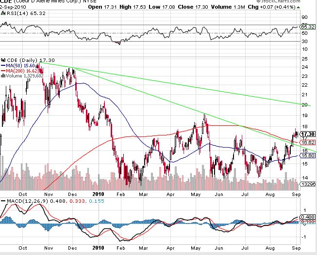The image size is (317, 255).
Task: Click the volume bars icon beside Volume legend
Action: pyautogui.click(x=3, y=76)
